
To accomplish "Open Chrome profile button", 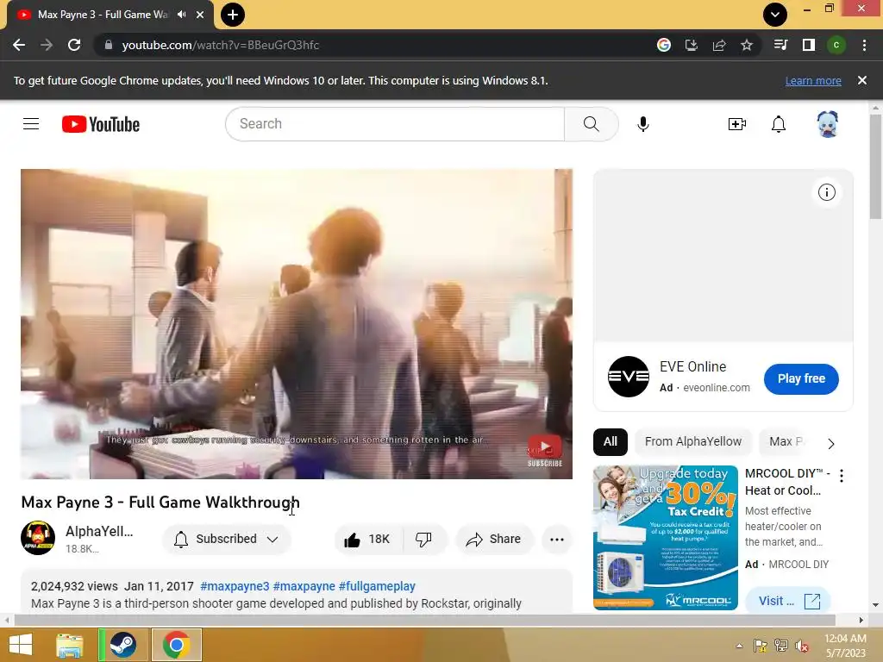I will pyautogui.click(x=836, y=45).
